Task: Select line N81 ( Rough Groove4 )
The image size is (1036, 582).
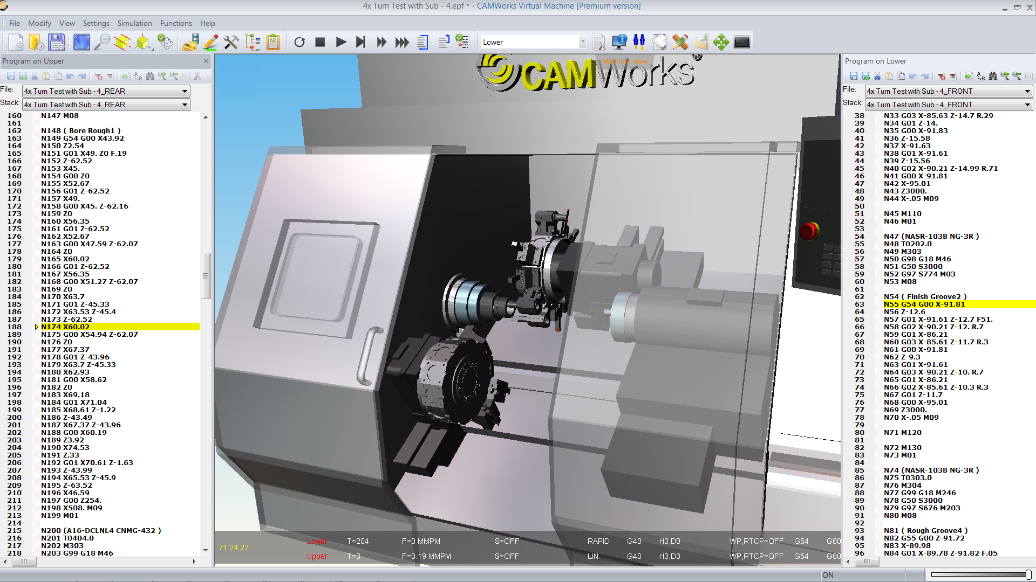Action: [x=925, y=530]
